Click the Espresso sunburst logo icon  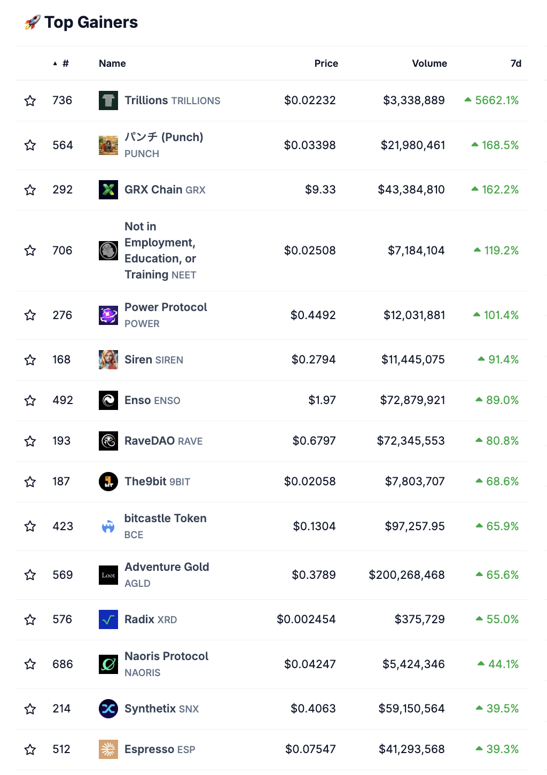[108, 749]
